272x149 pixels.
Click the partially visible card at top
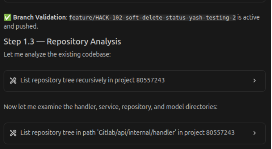pyautogui.click(x=136, y=1)
